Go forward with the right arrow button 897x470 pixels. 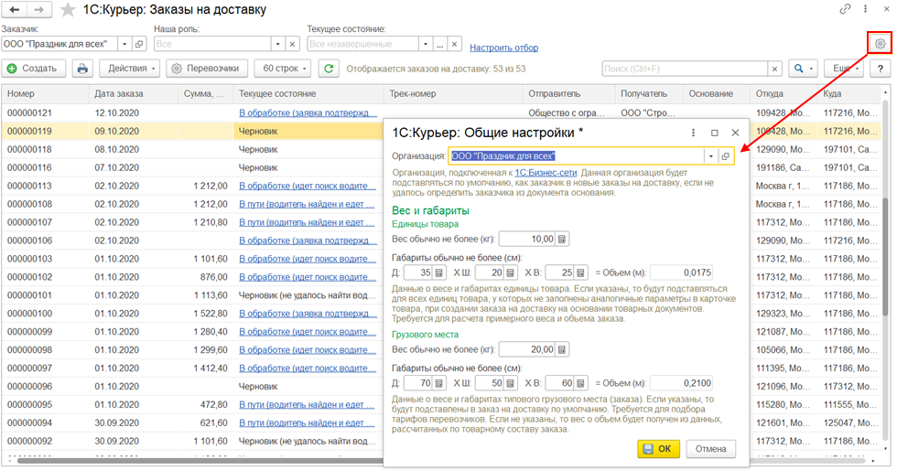[x=38, y=10]
